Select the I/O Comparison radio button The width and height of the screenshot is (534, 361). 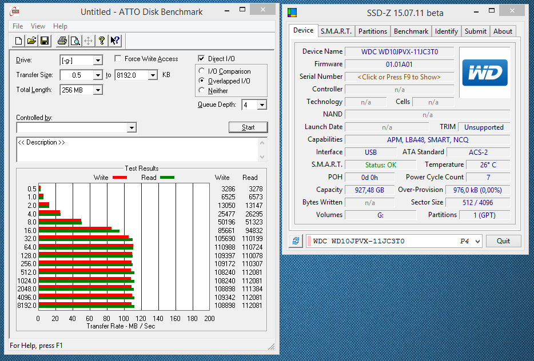tap(202, 71)
